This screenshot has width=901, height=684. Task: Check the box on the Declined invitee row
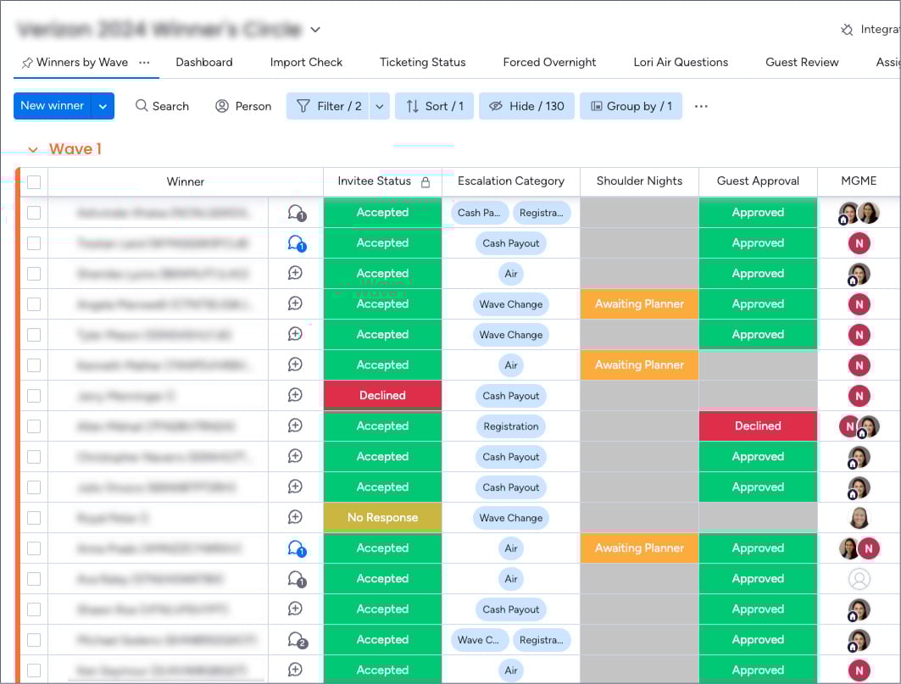(34, 396)
